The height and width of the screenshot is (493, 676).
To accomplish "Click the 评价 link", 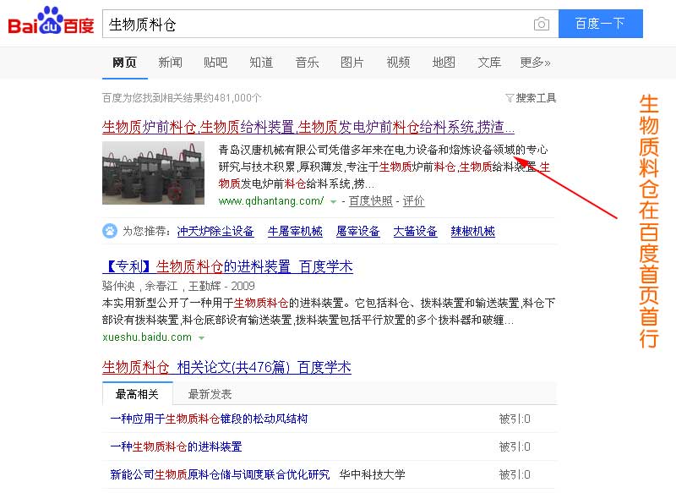I will pos(414,201).
